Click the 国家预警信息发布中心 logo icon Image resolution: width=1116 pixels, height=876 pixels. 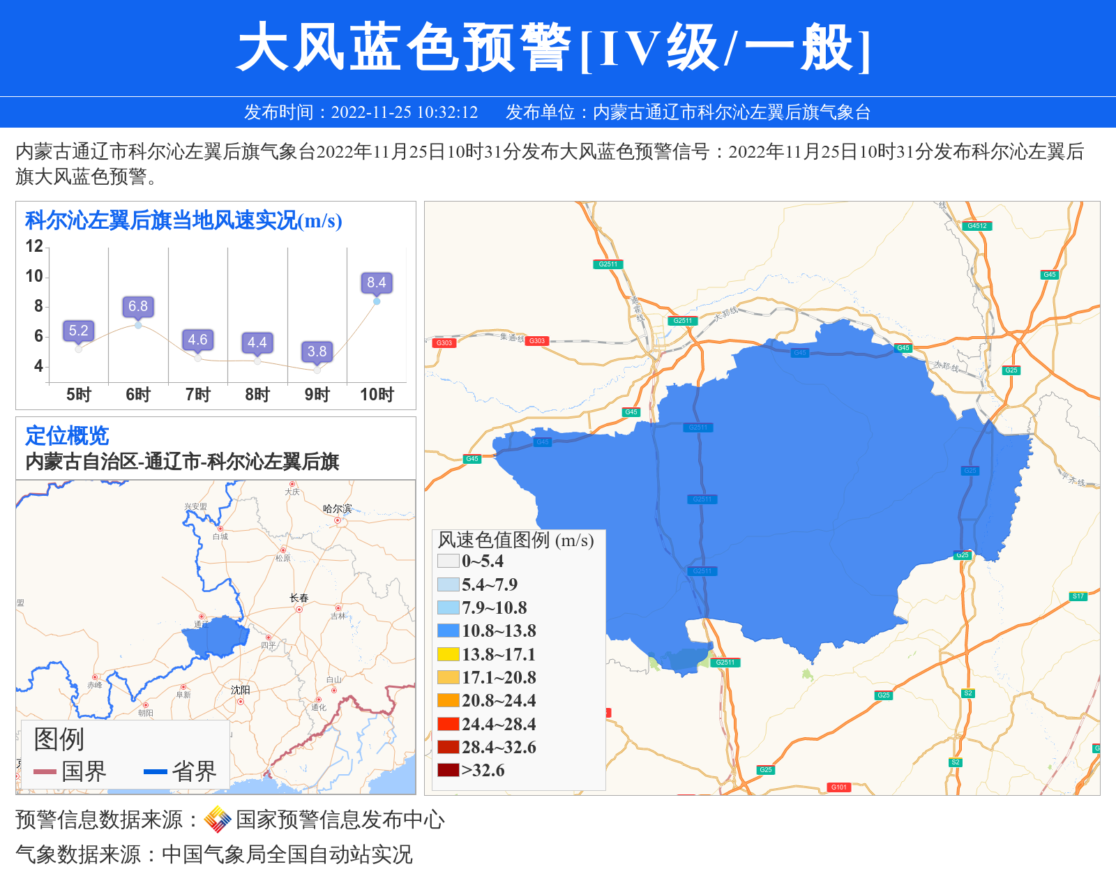pyautogui.click(x=218, y=820)
